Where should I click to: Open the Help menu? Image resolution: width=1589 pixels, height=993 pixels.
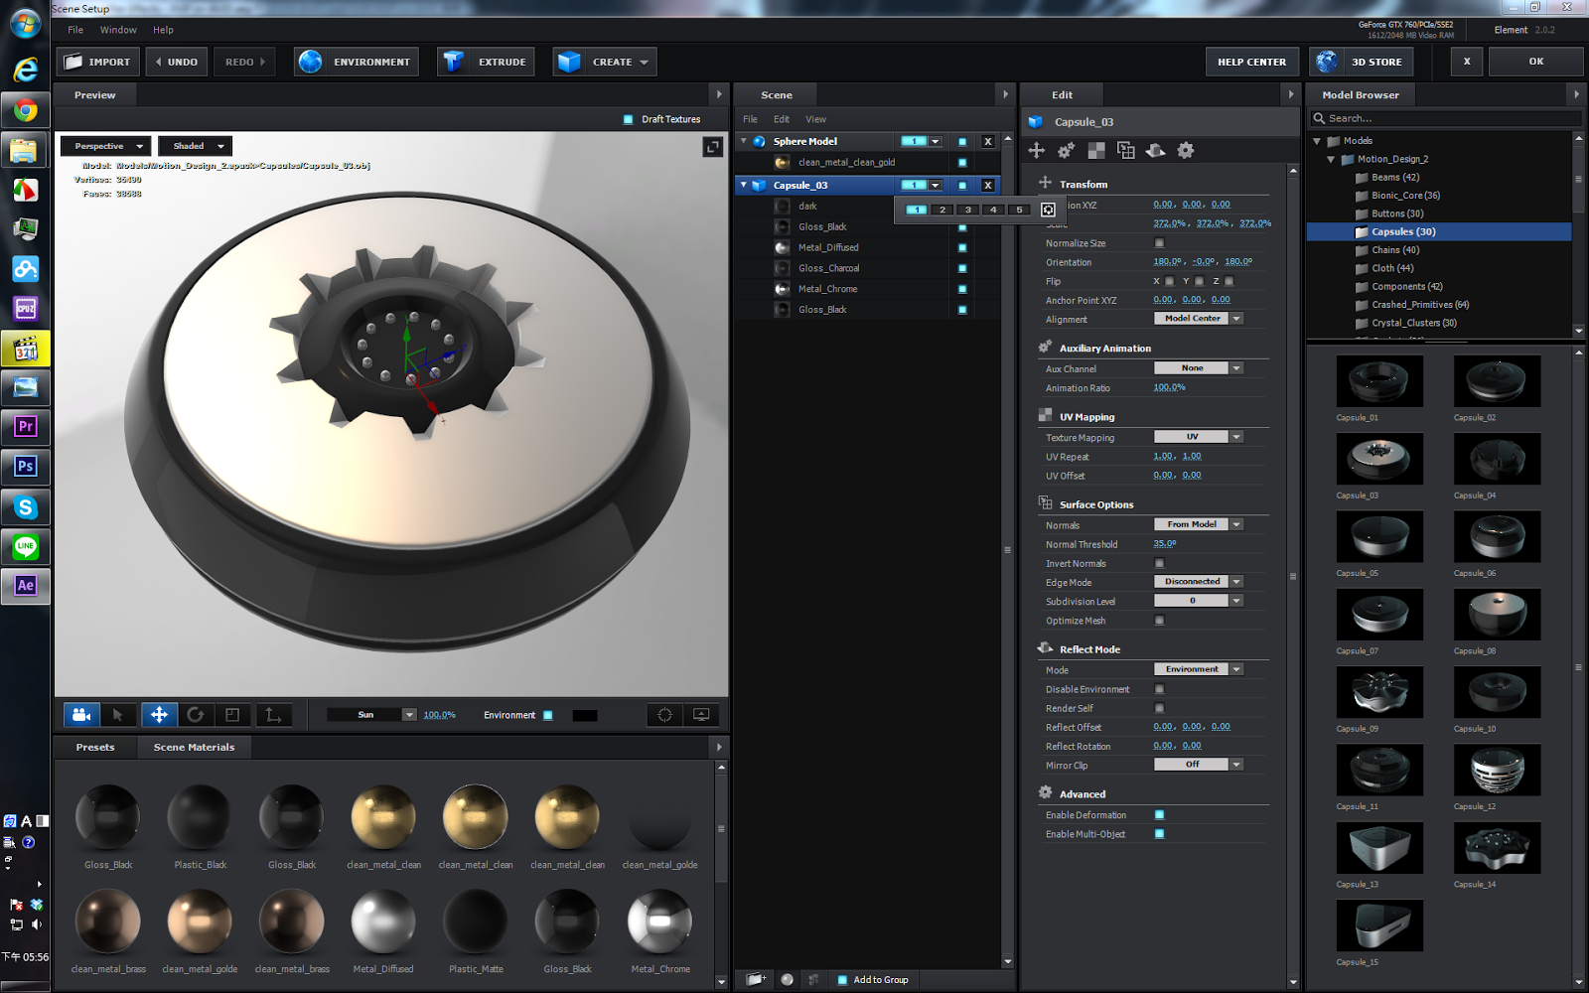pyautogui.click(x=164, y=30)
